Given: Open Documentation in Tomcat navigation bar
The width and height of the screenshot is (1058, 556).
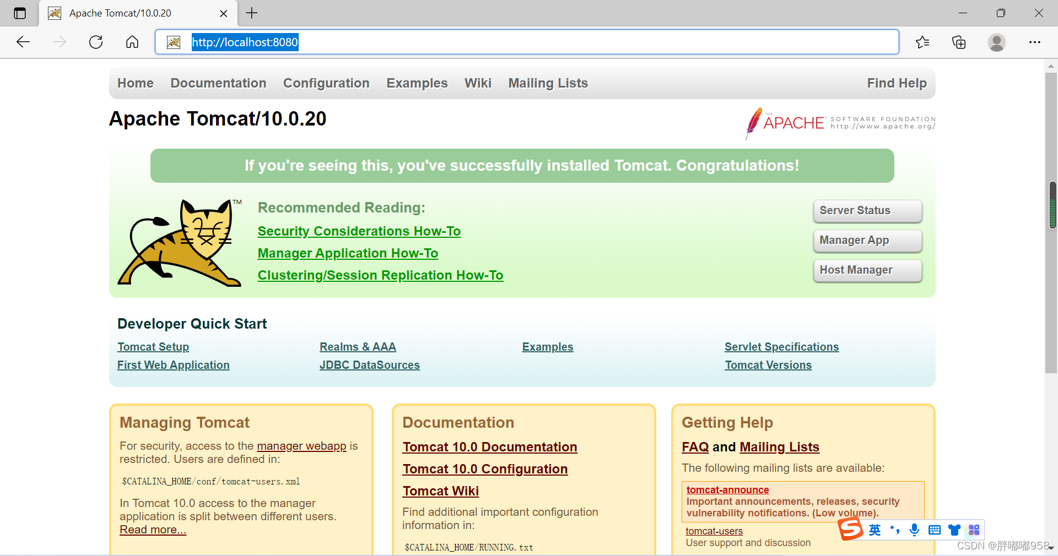Looking at the screenshot, I should tap(218, 83).
